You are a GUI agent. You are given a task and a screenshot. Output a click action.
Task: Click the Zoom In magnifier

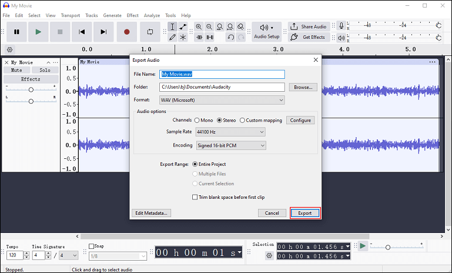coord(199,27)
